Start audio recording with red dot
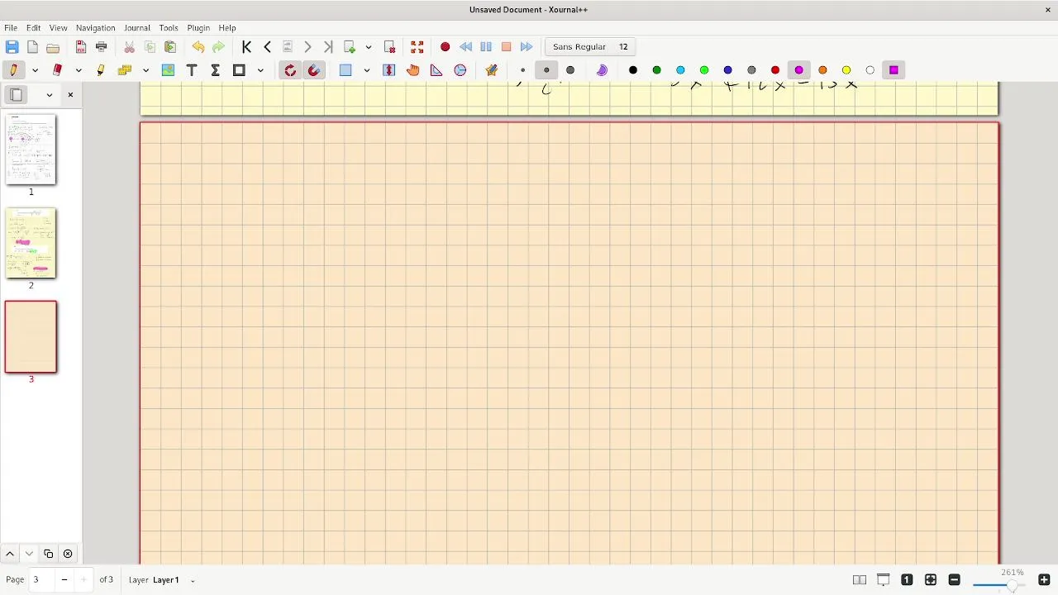Image resolution: width=1058 pixels, height=595 pixels. 445,47
